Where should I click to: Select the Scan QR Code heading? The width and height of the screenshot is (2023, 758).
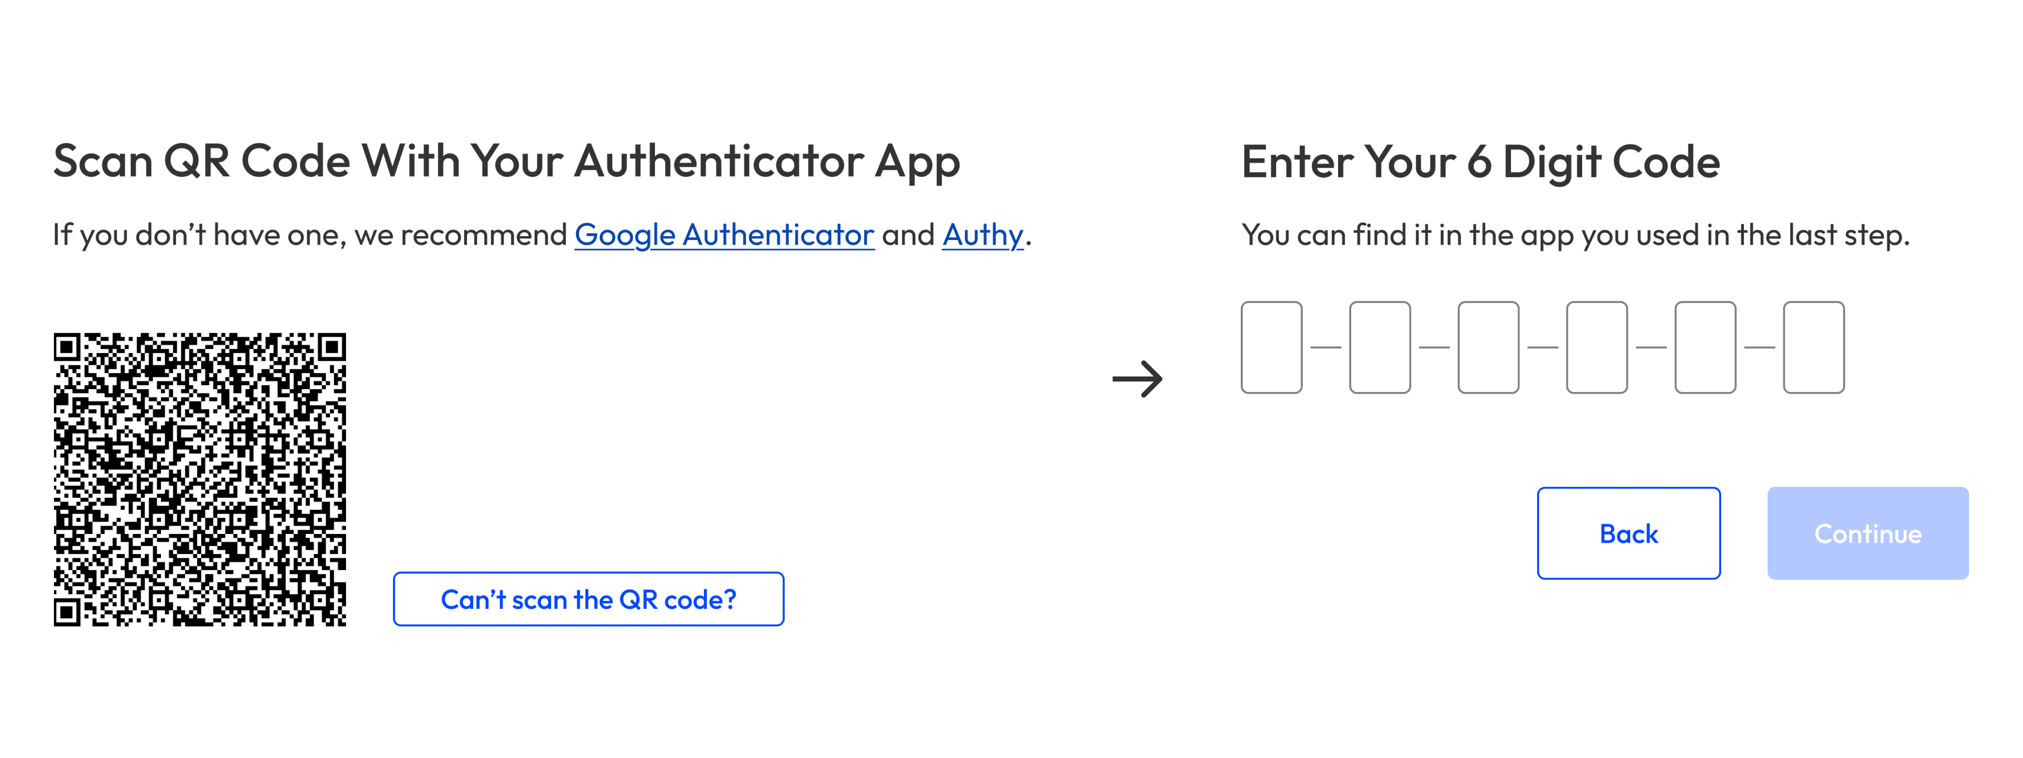pyautogui.click(x=507, y=161)
